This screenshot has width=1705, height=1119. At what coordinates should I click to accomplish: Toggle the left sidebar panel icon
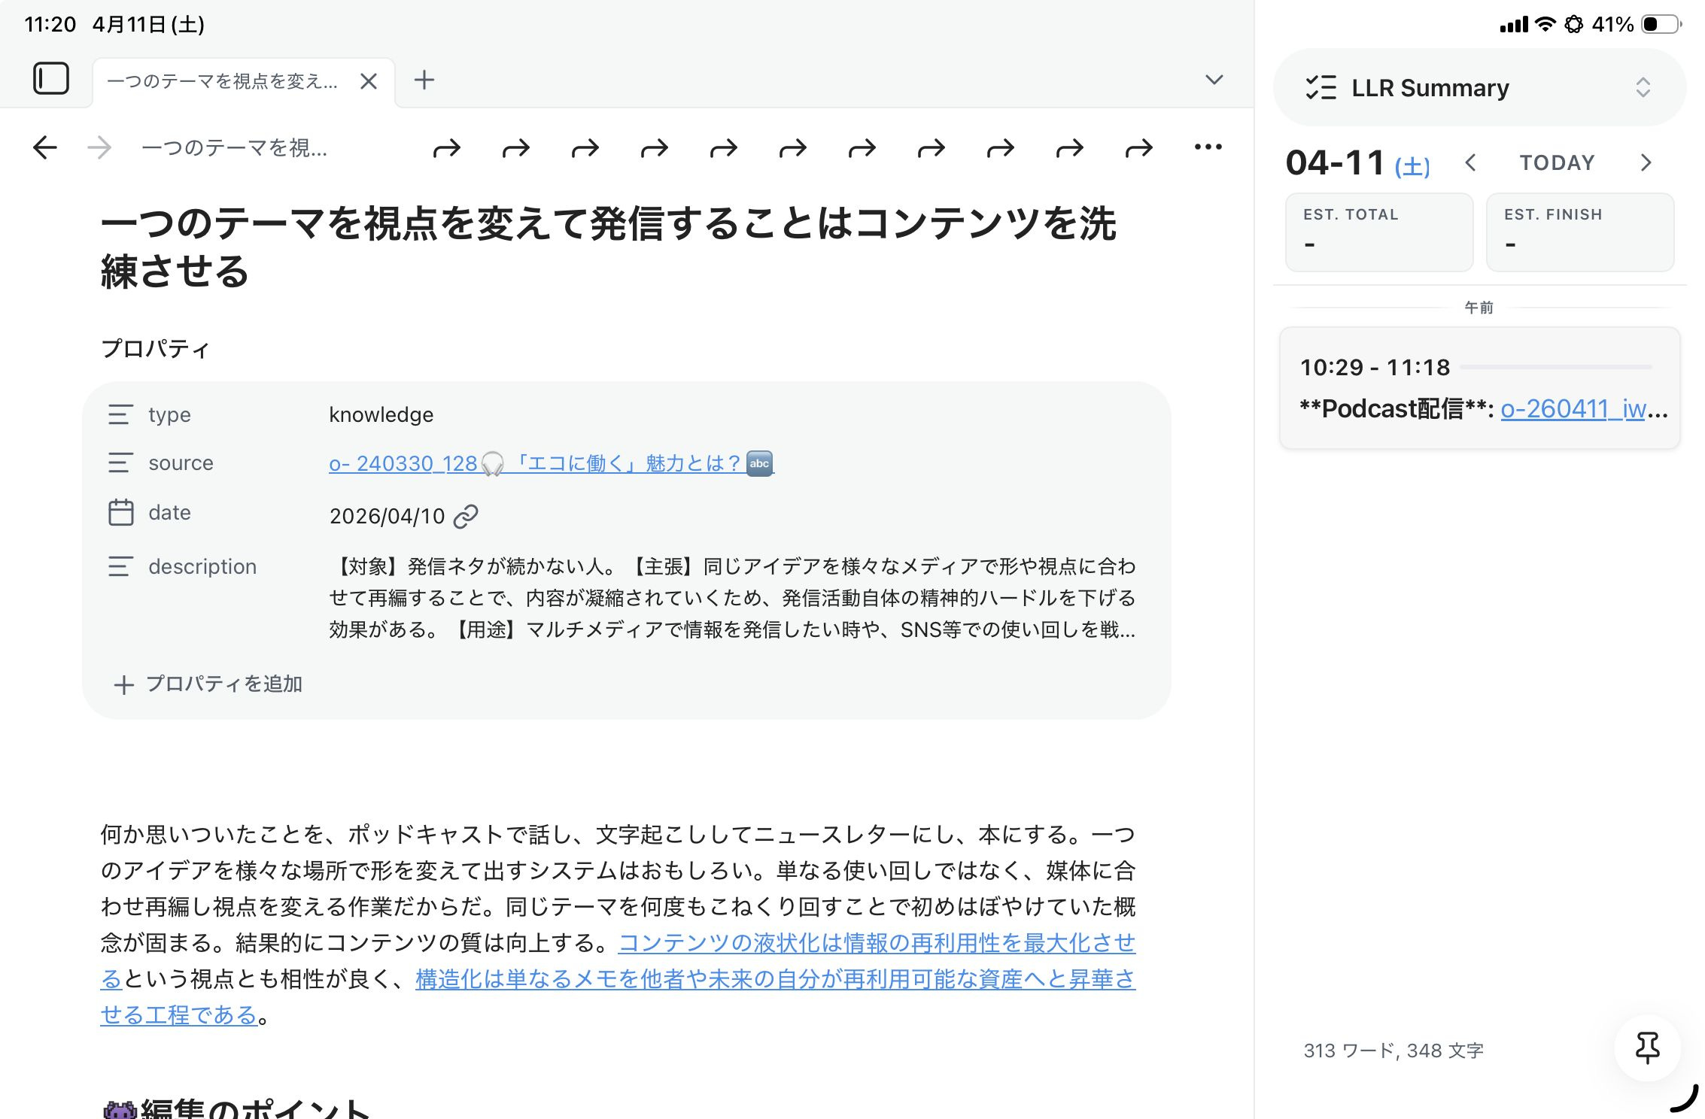51,79
